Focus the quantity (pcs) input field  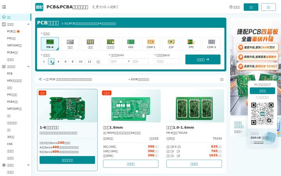coord(167,61)
